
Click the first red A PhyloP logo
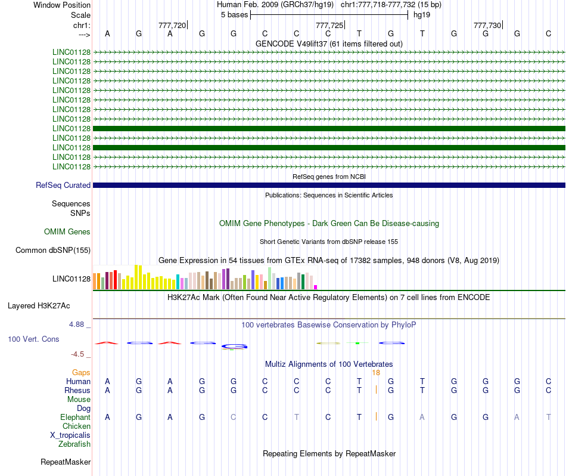click(107, 343)
